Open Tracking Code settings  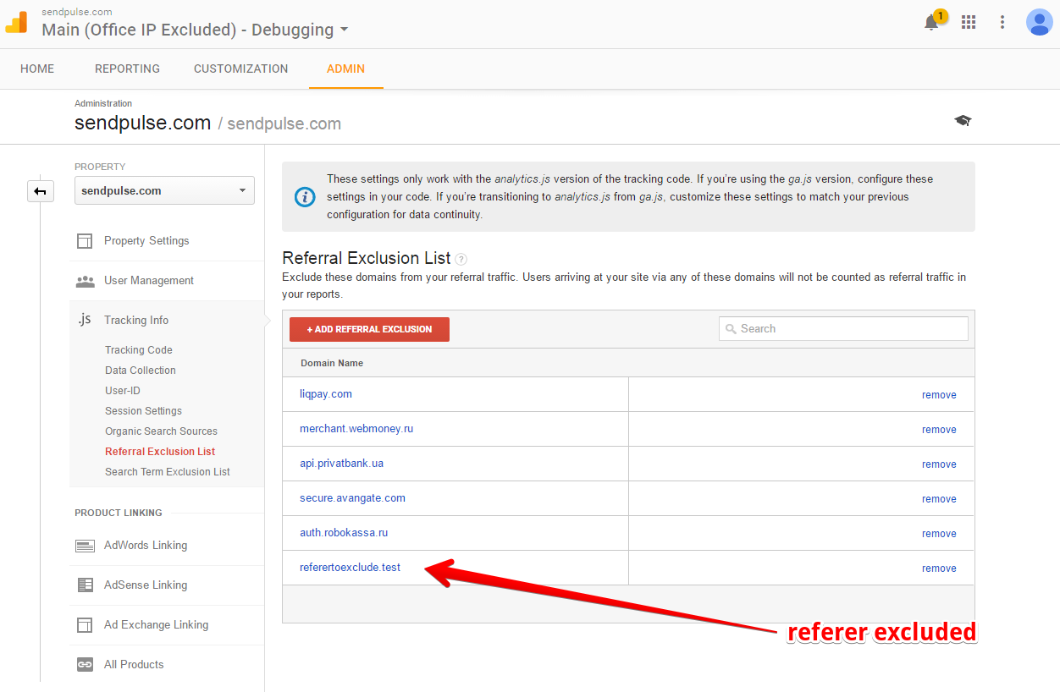click(x=139, y=350)
